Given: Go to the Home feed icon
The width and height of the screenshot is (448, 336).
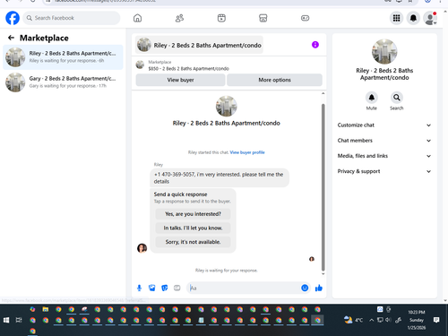Looking at the screenshot, I should click(x=137, y=18).
